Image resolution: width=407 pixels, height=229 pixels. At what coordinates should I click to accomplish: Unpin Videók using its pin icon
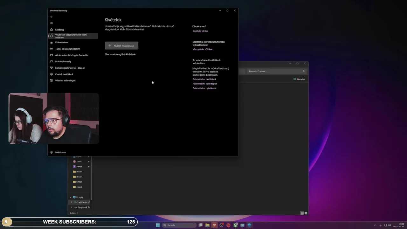[x=88, y=167]
